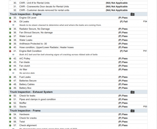Click the red status dot for Oil Leaks
This screenshot has height=129, width=157.
click(10, 22)
